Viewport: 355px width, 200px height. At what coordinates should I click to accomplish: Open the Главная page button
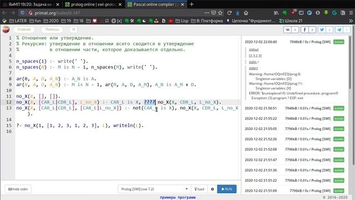tap(24, 29)
